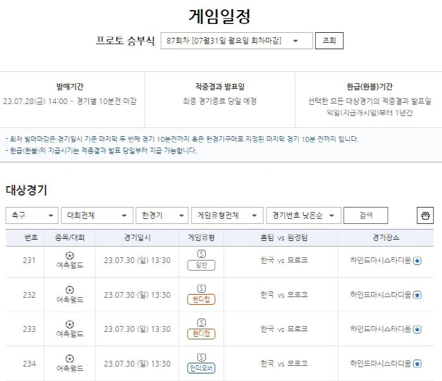Open the 87회차 round selection dropdown

click(x=237, y=41)
